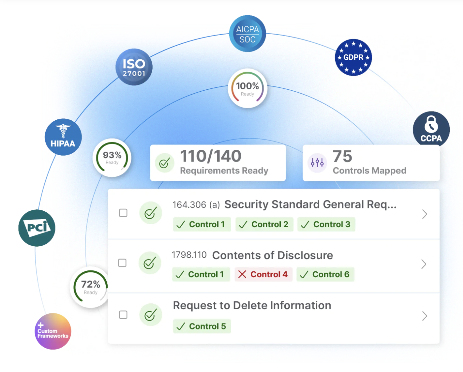The image size is (463, 372).
Task: Open the Request to Delete Information chevron
Action: 425,316
